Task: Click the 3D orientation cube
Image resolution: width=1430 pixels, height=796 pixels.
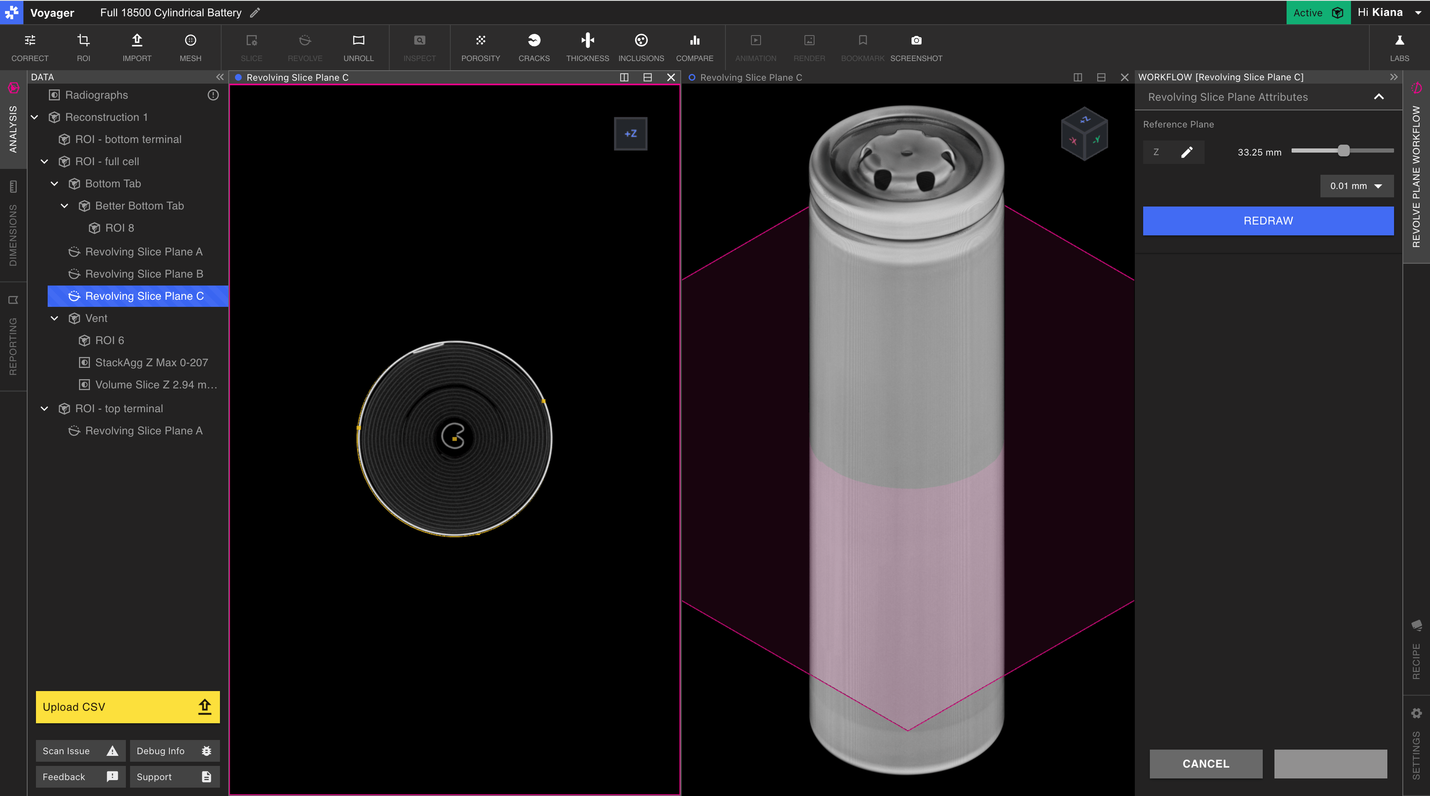Action: 1085,134
